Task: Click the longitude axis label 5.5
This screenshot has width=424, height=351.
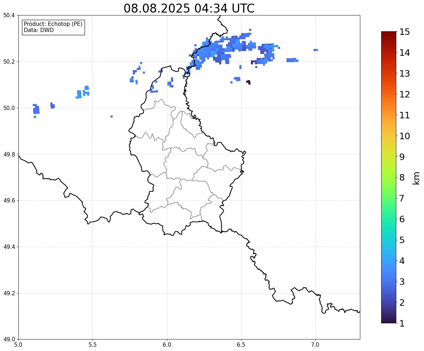Action: (93, 345)
